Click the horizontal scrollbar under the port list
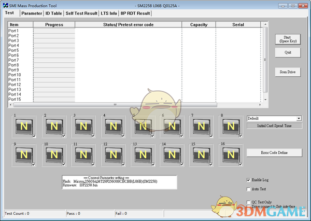The image size is (311, 221). tap(135, 104)
